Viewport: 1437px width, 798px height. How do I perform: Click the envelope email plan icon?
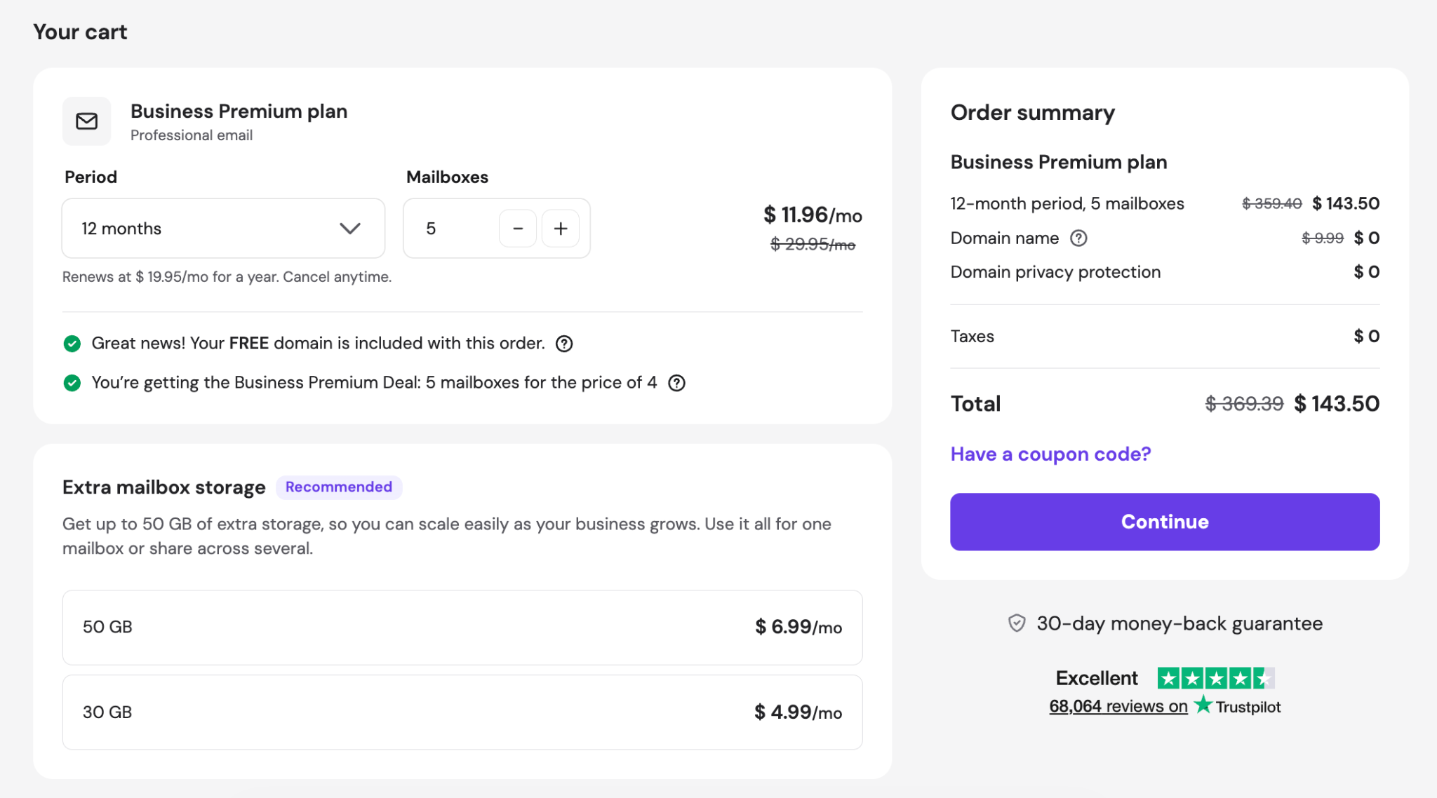(x=86, y=121)
